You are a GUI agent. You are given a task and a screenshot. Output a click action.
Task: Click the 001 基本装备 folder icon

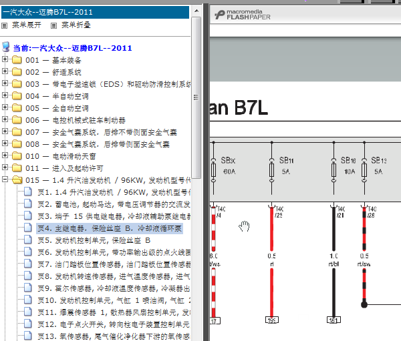(x=17, y=60)
